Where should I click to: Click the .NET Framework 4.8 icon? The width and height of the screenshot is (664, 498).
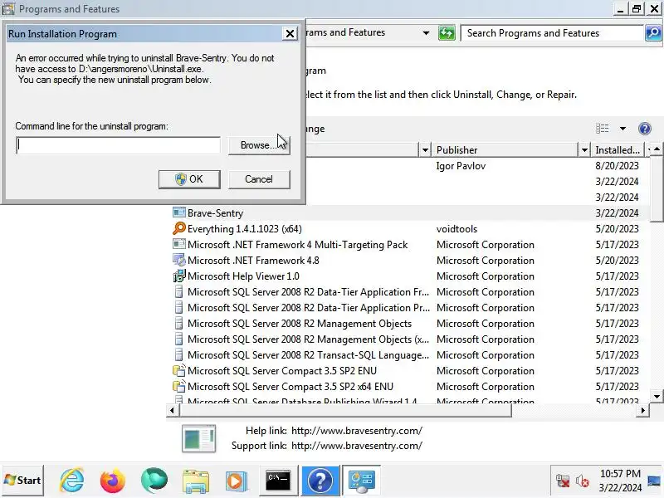(x=179, y=260)
